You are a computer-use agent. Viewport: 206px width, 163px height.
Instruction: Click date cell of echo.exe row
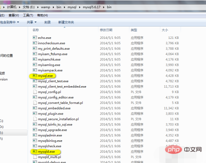110,38
